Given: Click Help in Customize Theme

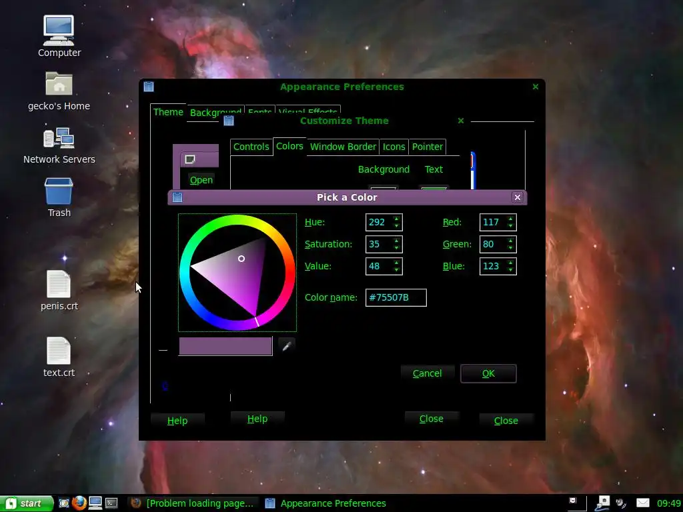Looking at the screenshot, I should click(x=257, y=419).
